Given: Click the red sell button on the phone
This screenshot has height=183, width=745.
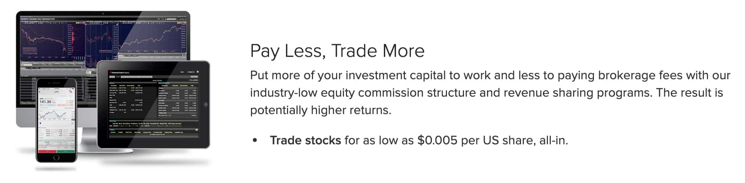Looking at the screenshot, I should pos(47,151).
